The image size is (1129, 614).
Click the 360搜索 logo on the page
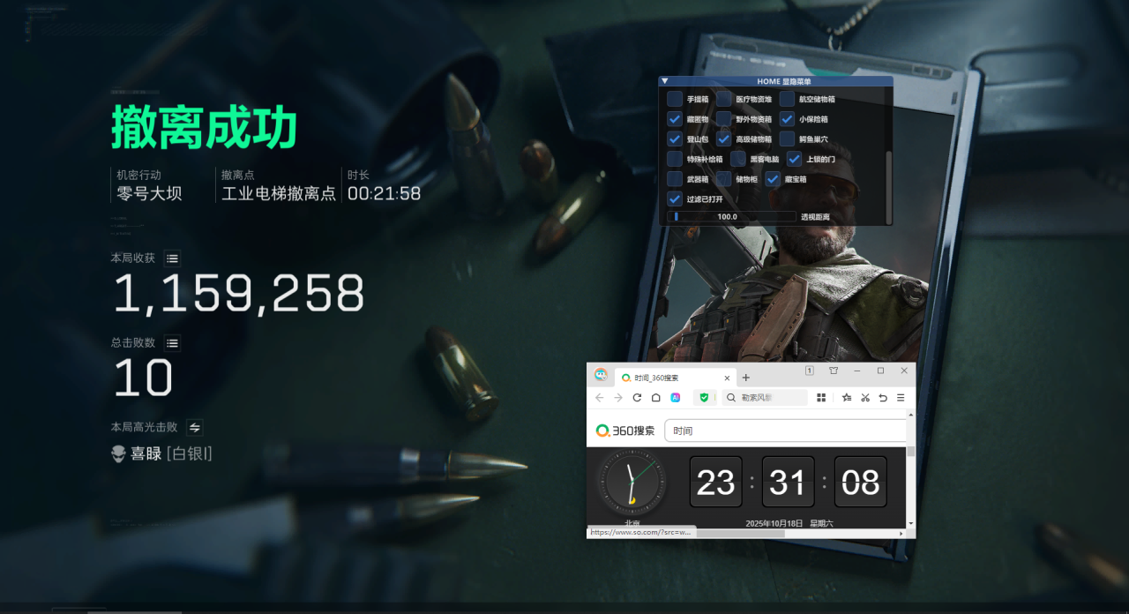pos(624,431)
